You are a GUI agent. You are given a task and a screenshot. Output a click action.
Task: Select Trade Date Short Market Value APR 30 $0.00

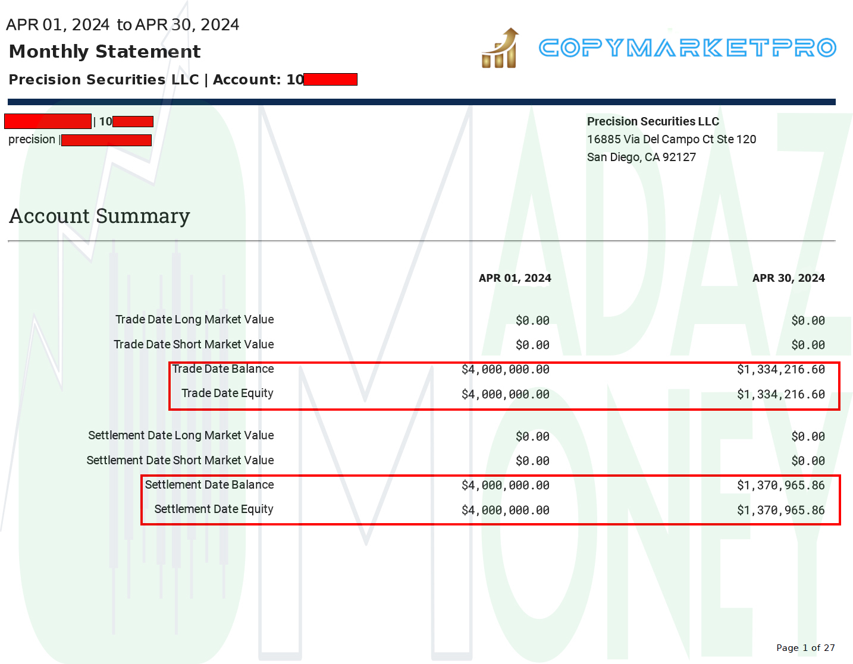808,345
